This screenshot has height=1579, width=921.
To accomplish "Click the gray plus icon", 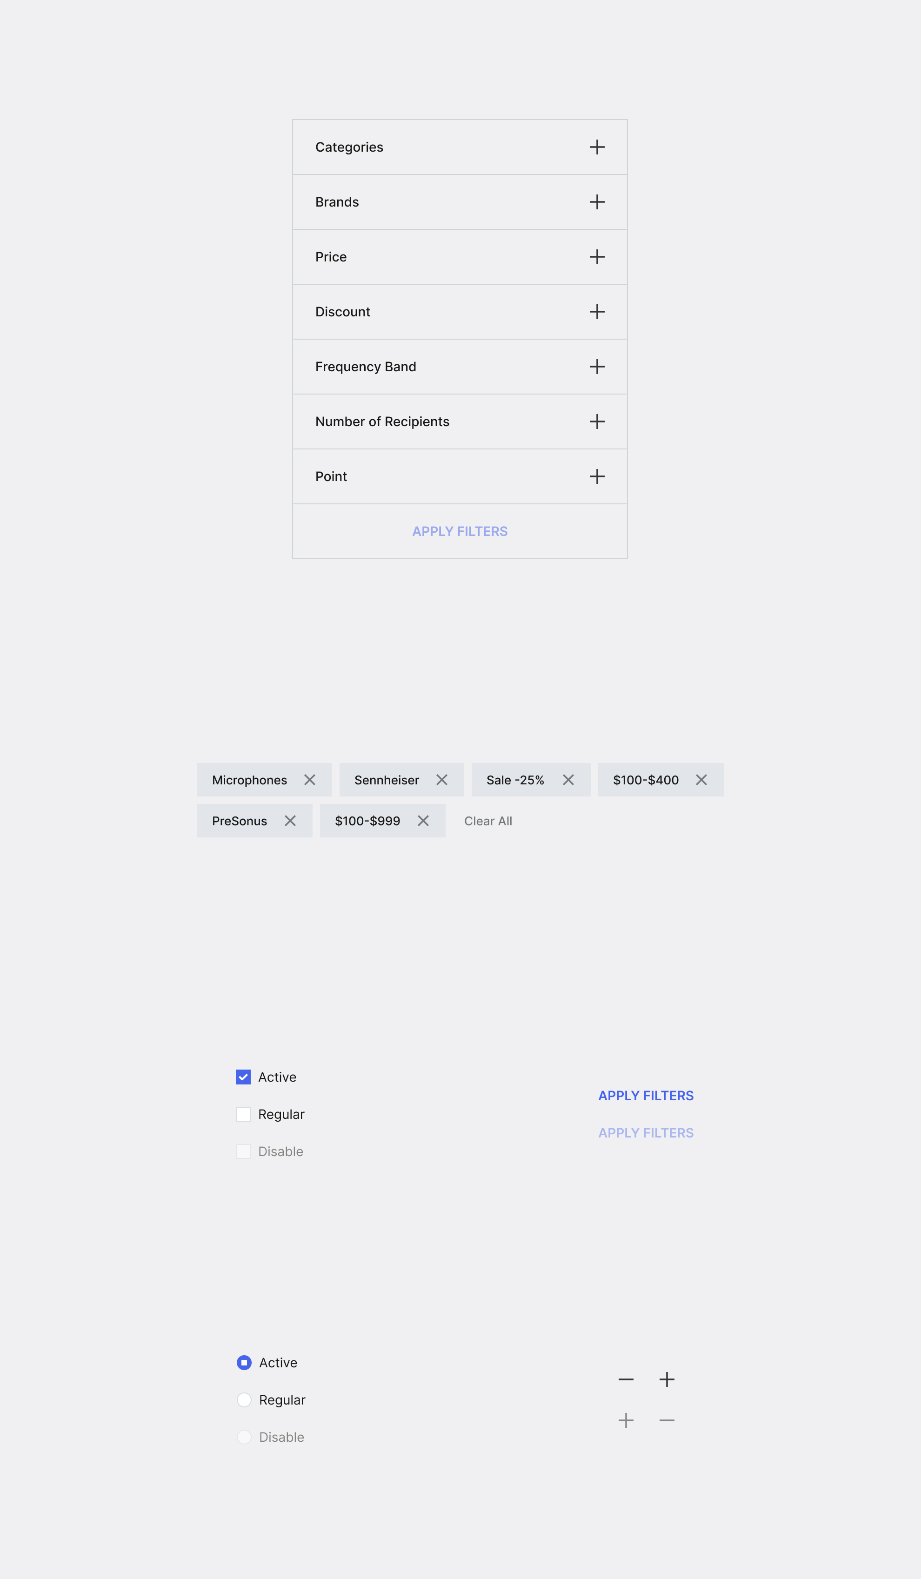I will (626, 1420).
